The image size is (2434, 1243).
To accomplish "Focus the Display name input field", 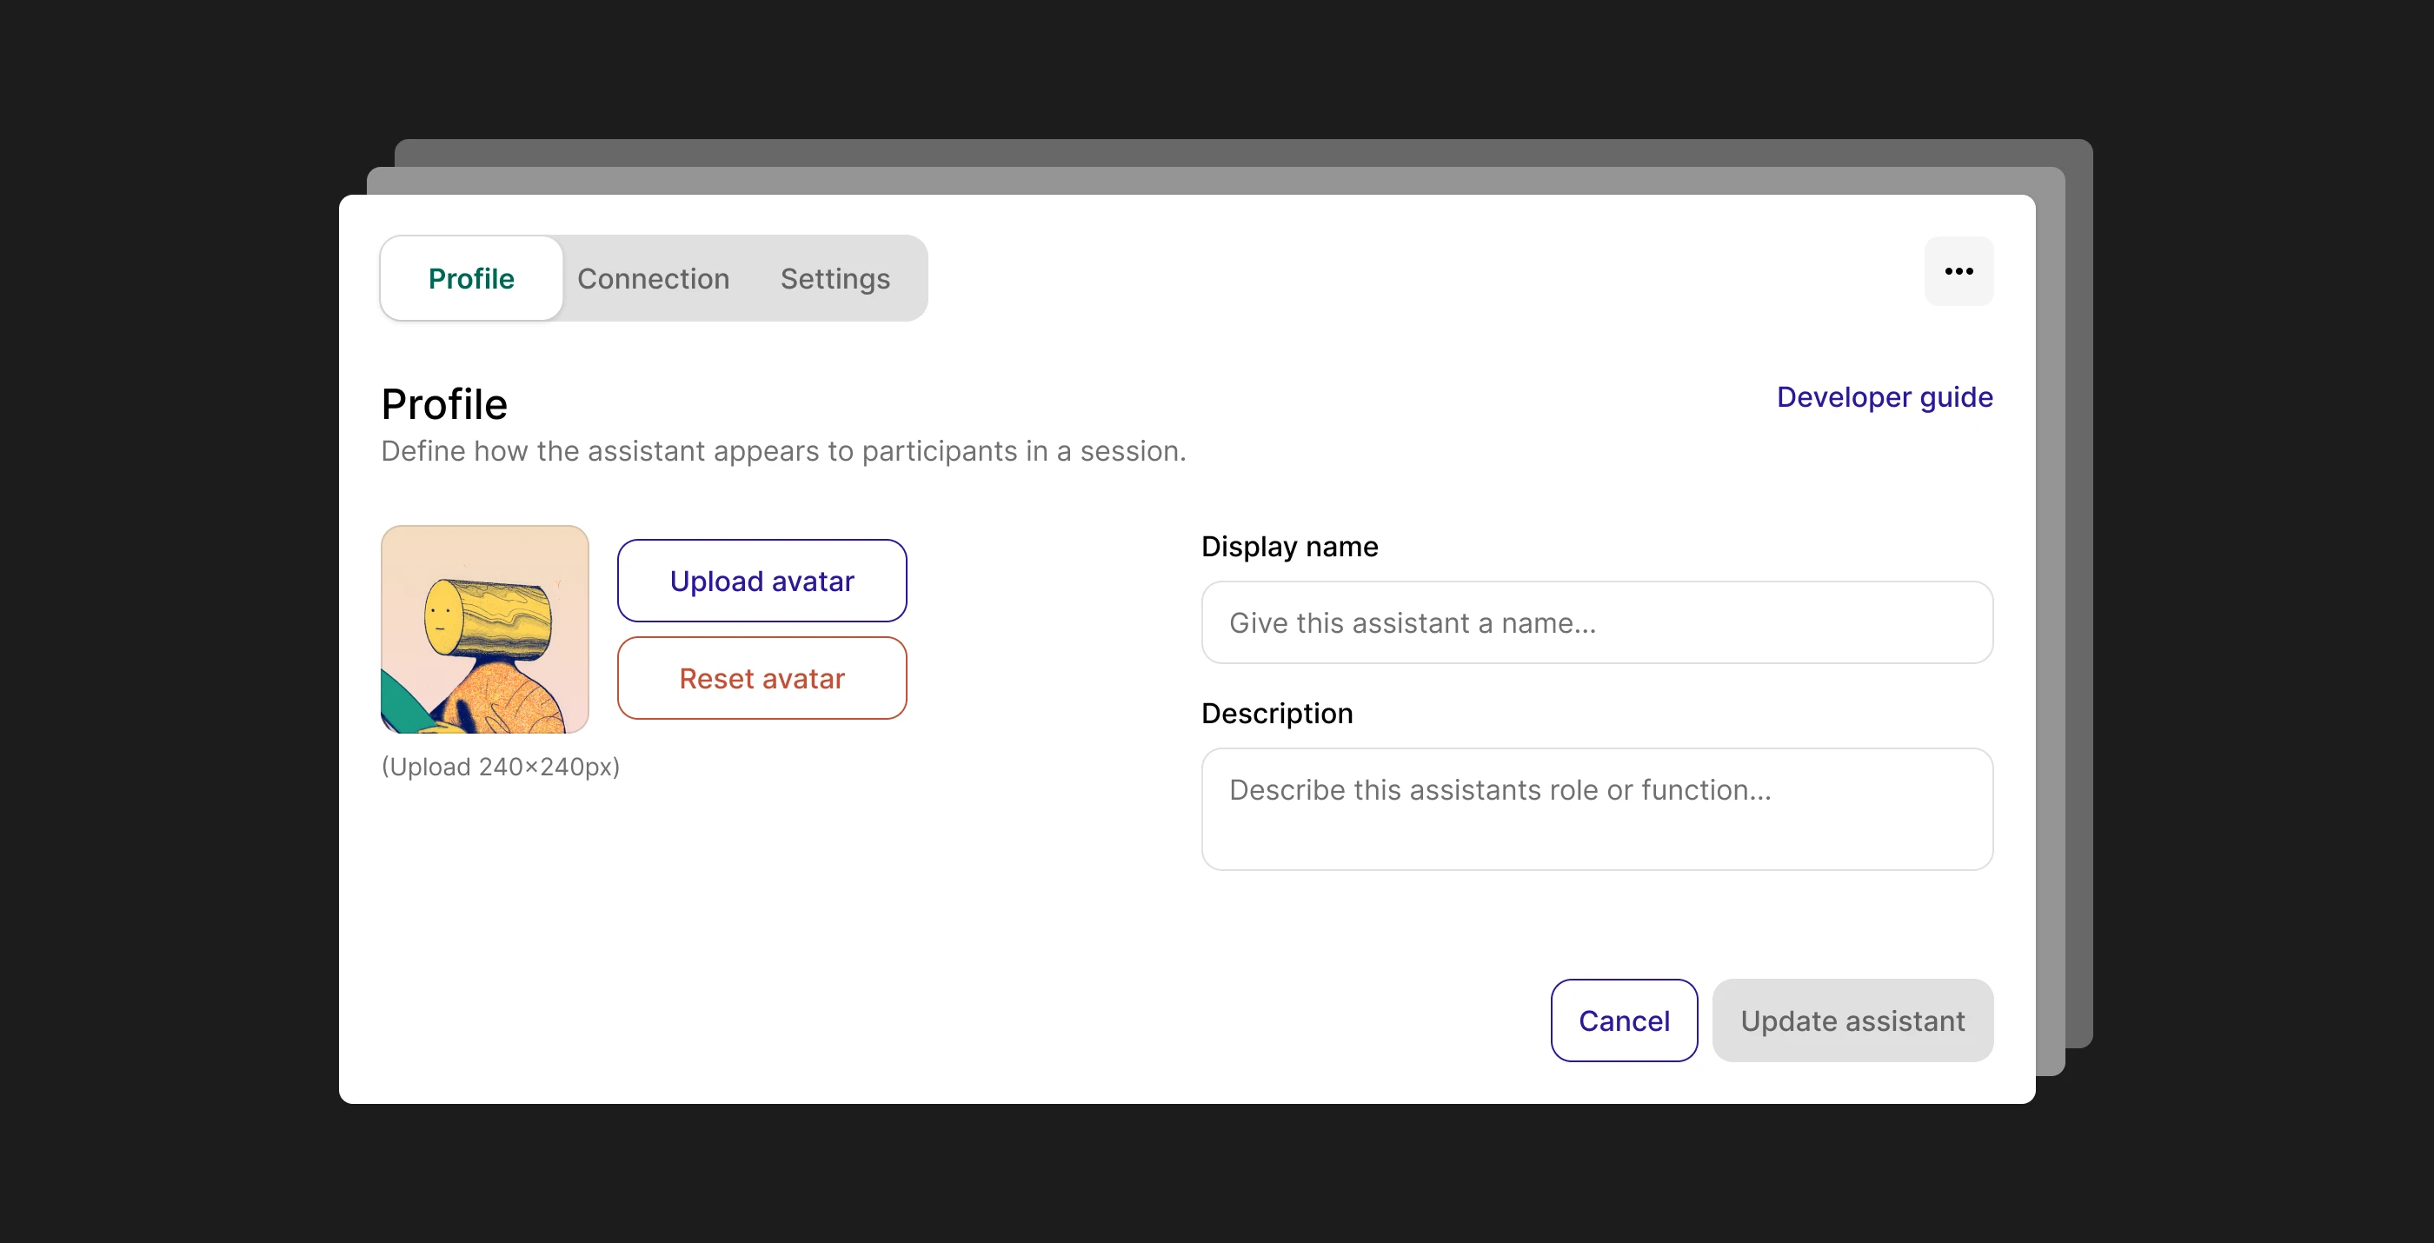I will click(x=1596, y=622).
